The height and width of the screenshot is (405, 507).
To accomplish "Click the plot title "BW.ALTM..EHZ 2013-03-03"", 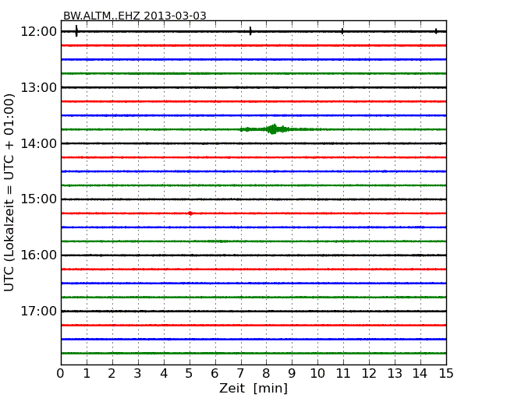I will click(134, 16).
